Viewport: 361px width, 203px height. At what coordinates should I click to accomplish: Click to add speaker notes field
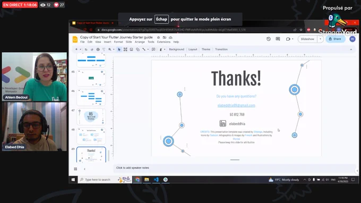point(234,168)
